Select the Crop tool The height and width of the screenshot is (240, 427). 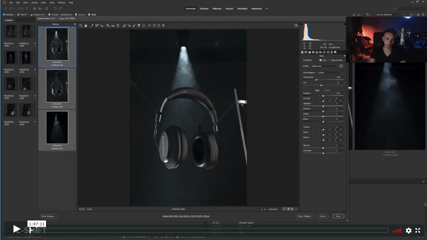click(108, 26)
